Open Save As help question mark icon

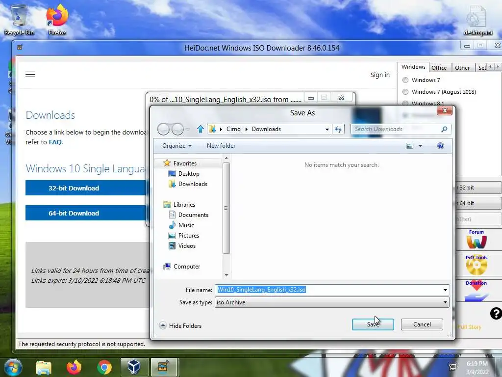[x=441, y=146]
